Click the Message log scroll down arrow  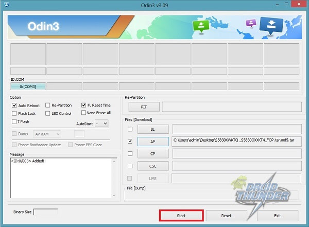(114, 195)
